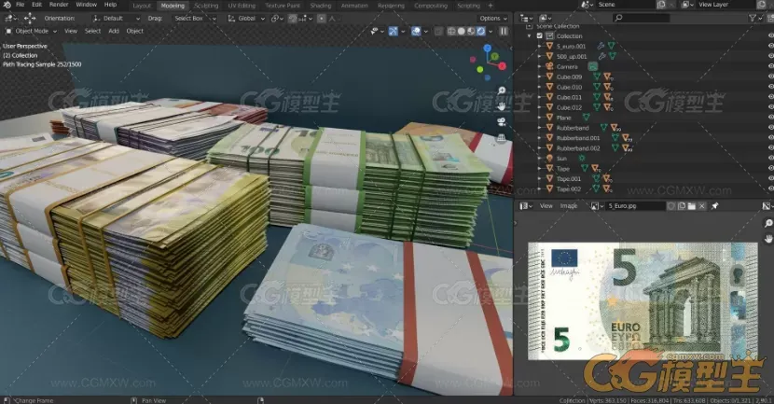Open the shading options dropdown arrow
Viewport: 774px width, 404px height.
point(491,31)
